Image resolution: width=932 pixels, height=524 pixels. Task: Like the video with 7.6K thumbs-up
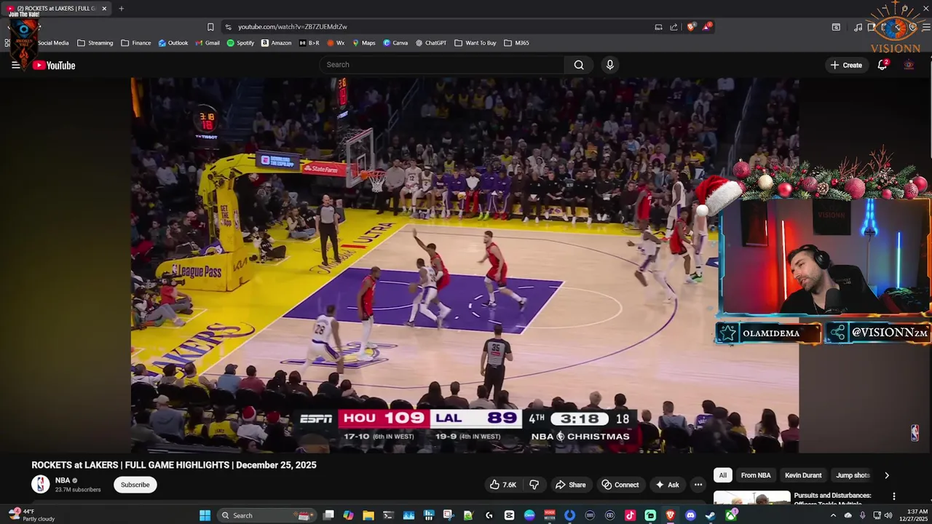502,485
